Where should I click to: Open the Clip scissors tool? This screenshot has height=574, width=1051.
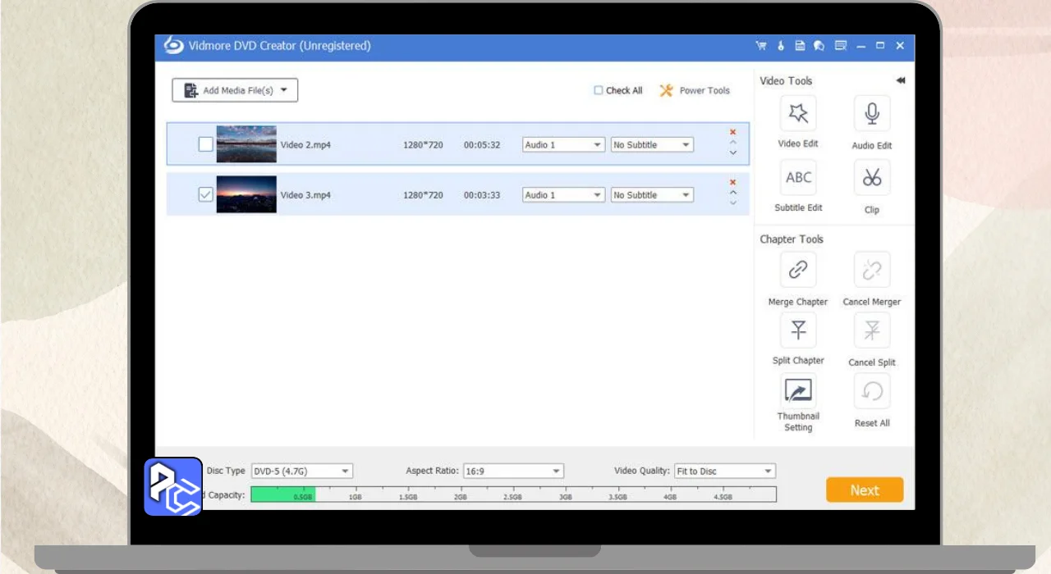coord(872,177)
